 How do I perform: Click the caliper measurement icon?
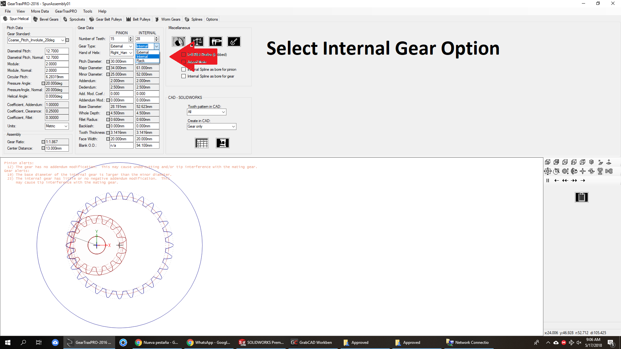[x=215, y=42]
